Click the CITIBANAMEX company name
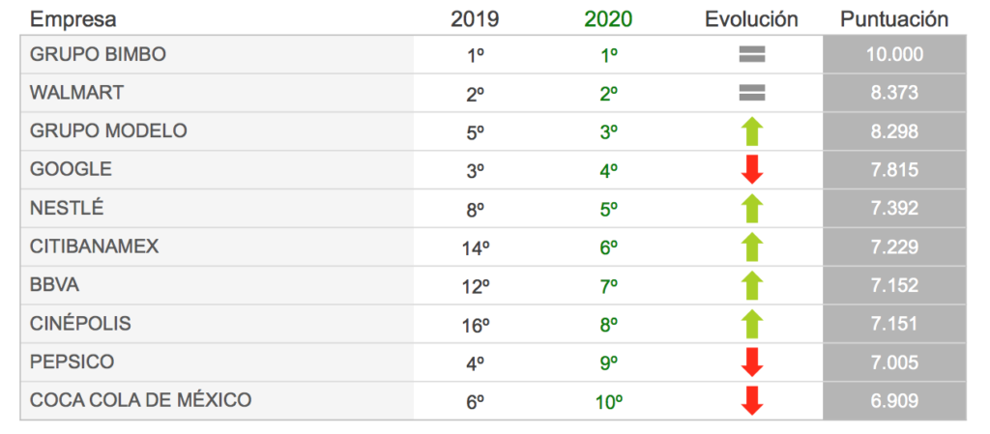Screen dimensions: 990x434 [x=94, y=246]
